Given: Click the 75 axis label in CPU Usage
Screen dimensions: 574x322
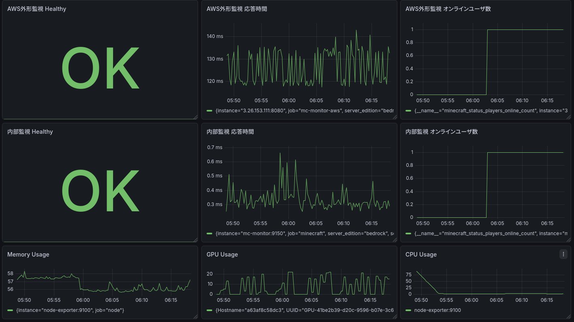Looking at the screenshot, I should [409, 274].
